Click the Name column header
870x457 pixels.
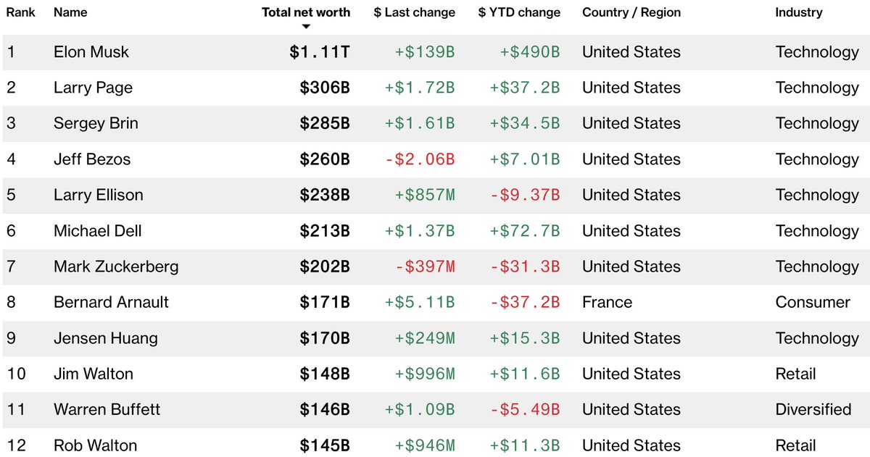[x=70, y=12]
